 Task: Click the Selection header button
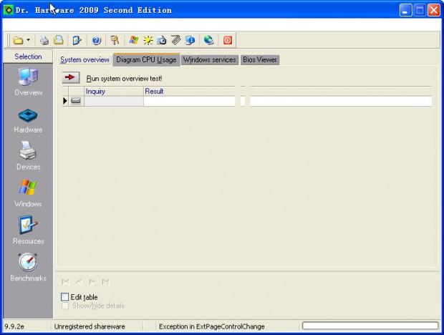point(28,57)
